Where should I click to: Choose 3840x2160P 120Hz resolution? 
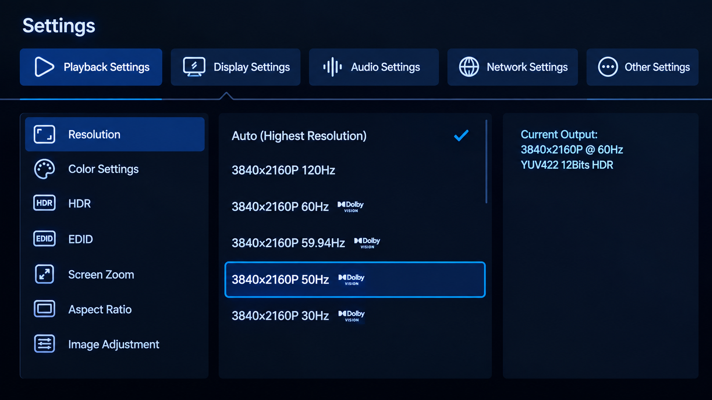355,170
